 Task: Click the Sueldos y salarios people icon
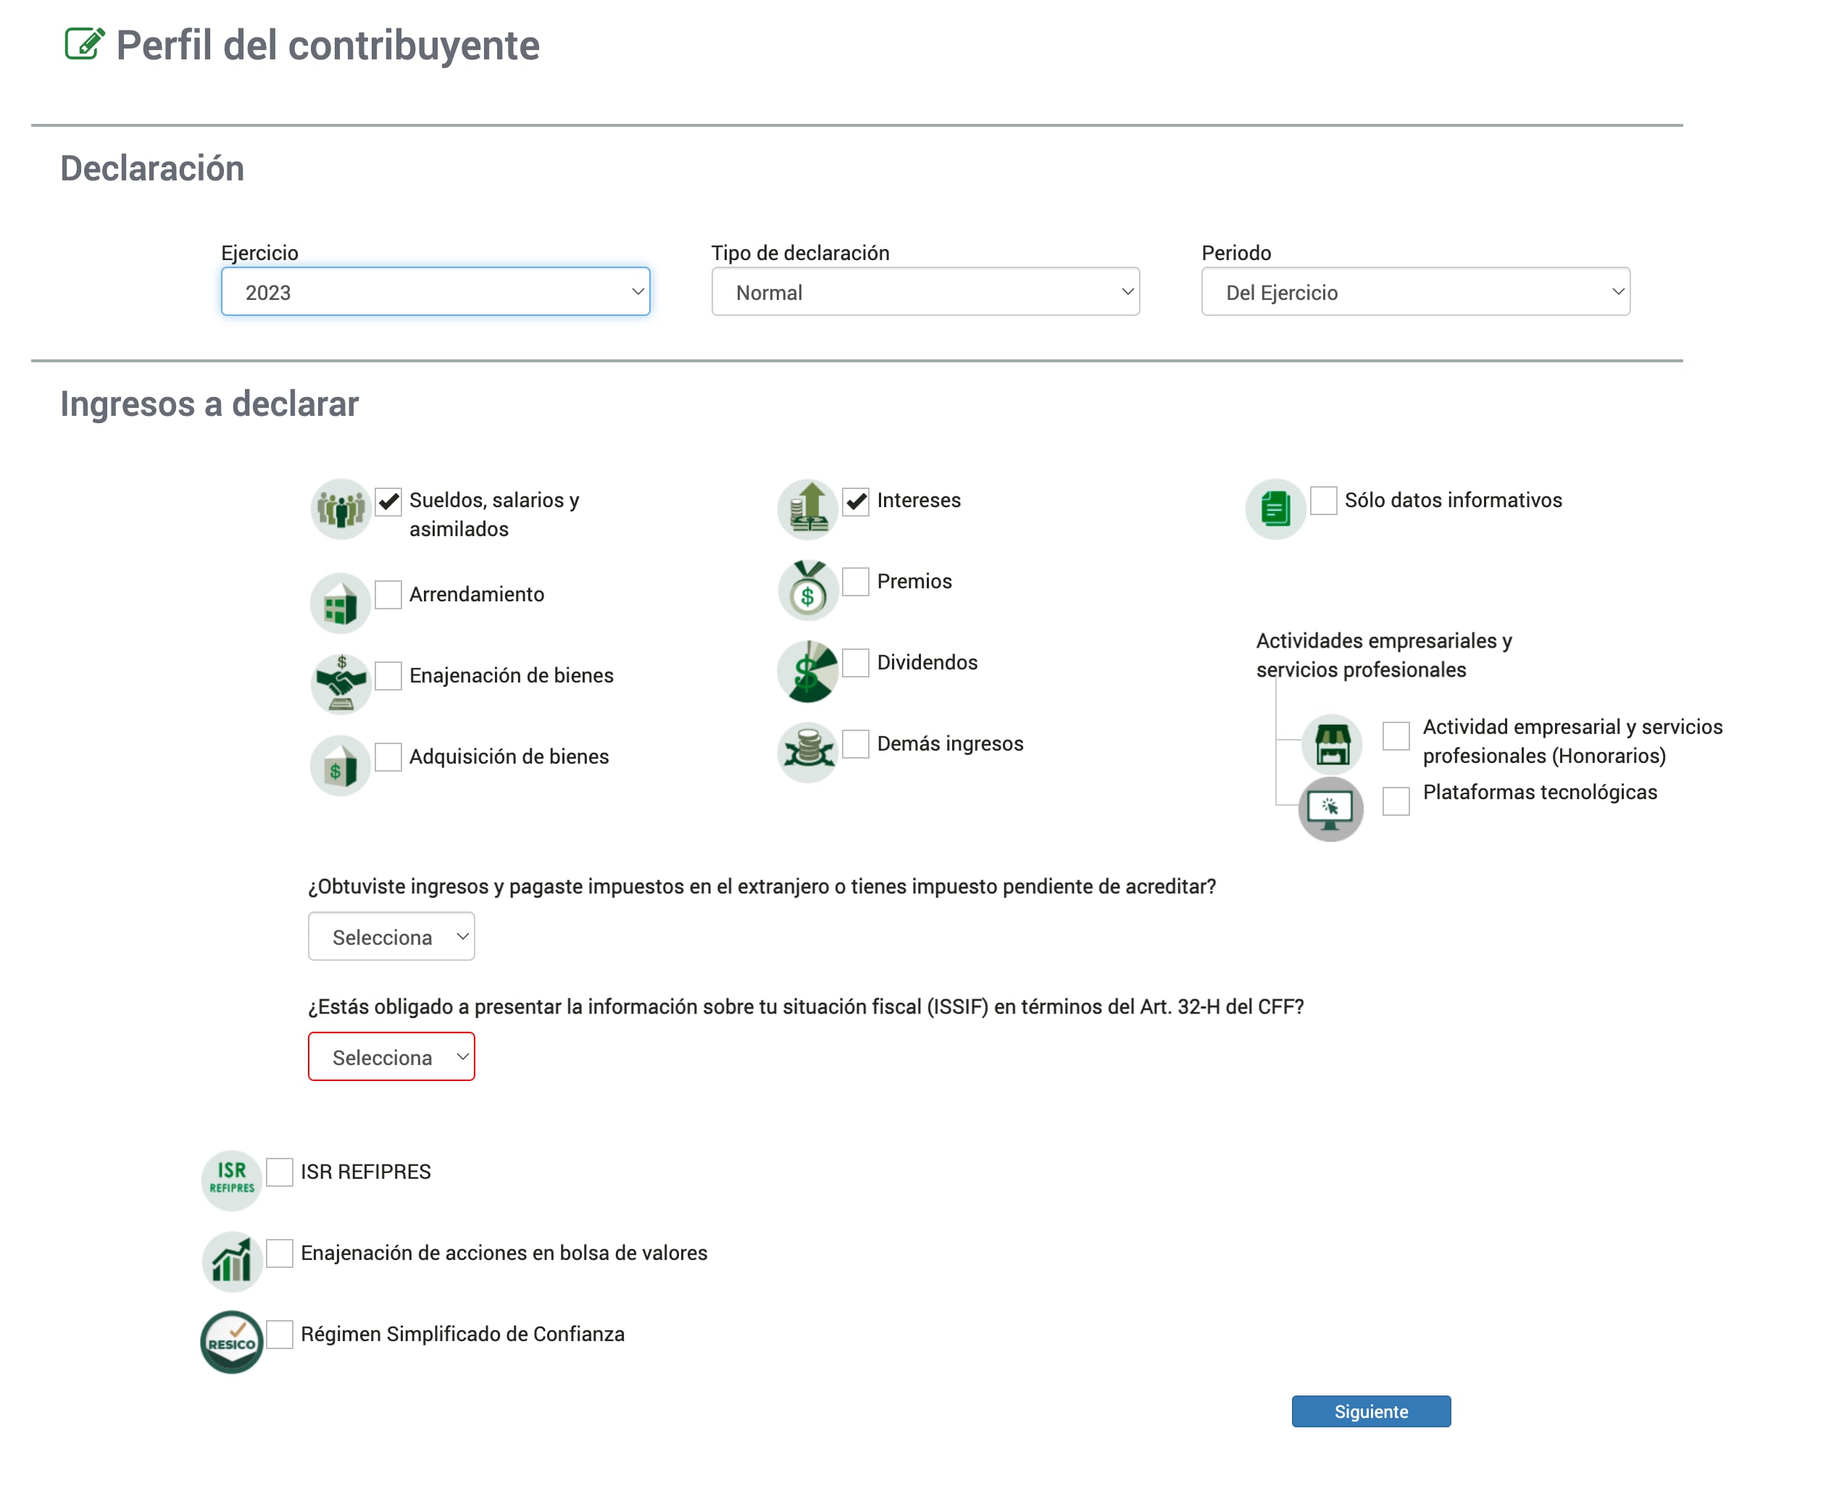coord(341,509)
